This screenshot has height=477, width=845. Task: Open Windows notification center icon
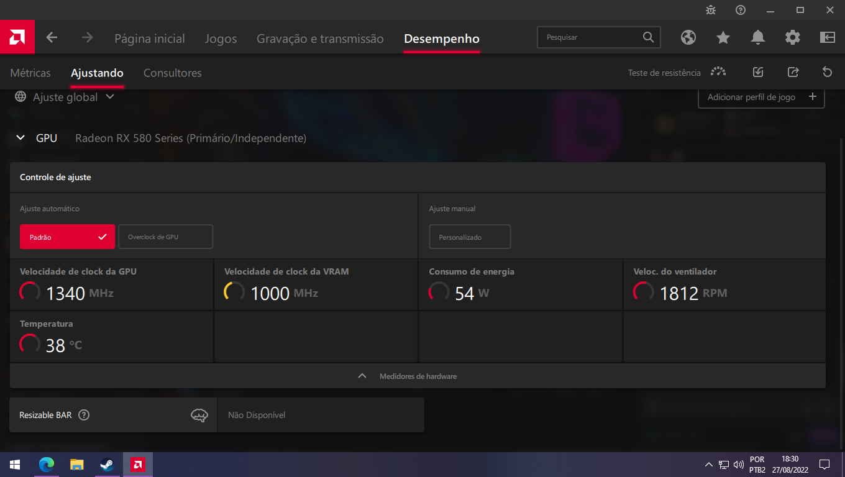(x=824, y=465)
